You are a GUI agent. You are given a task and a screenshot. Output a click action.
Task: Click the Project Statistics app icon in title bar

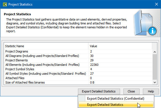pyautogui.click(x=5, y=4)
